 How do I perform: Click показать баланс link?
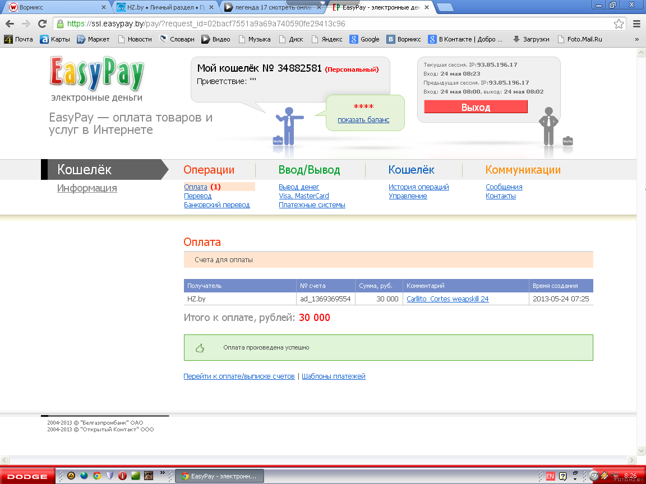363,120
